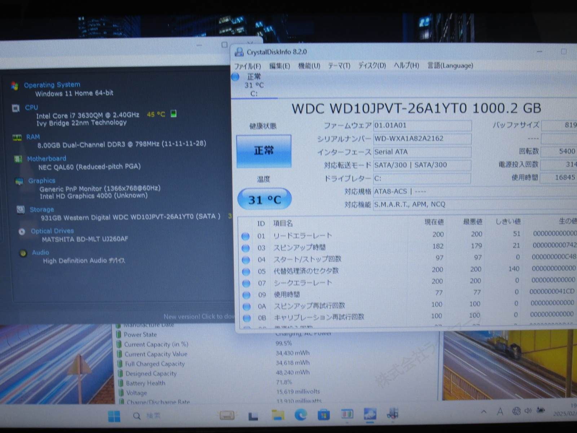The height and width of the screenshot is (433, 577).
Task: Open the 編集(E) menu
Action: [279, 66]
